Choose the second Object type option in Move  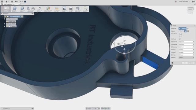coord(183,31)
